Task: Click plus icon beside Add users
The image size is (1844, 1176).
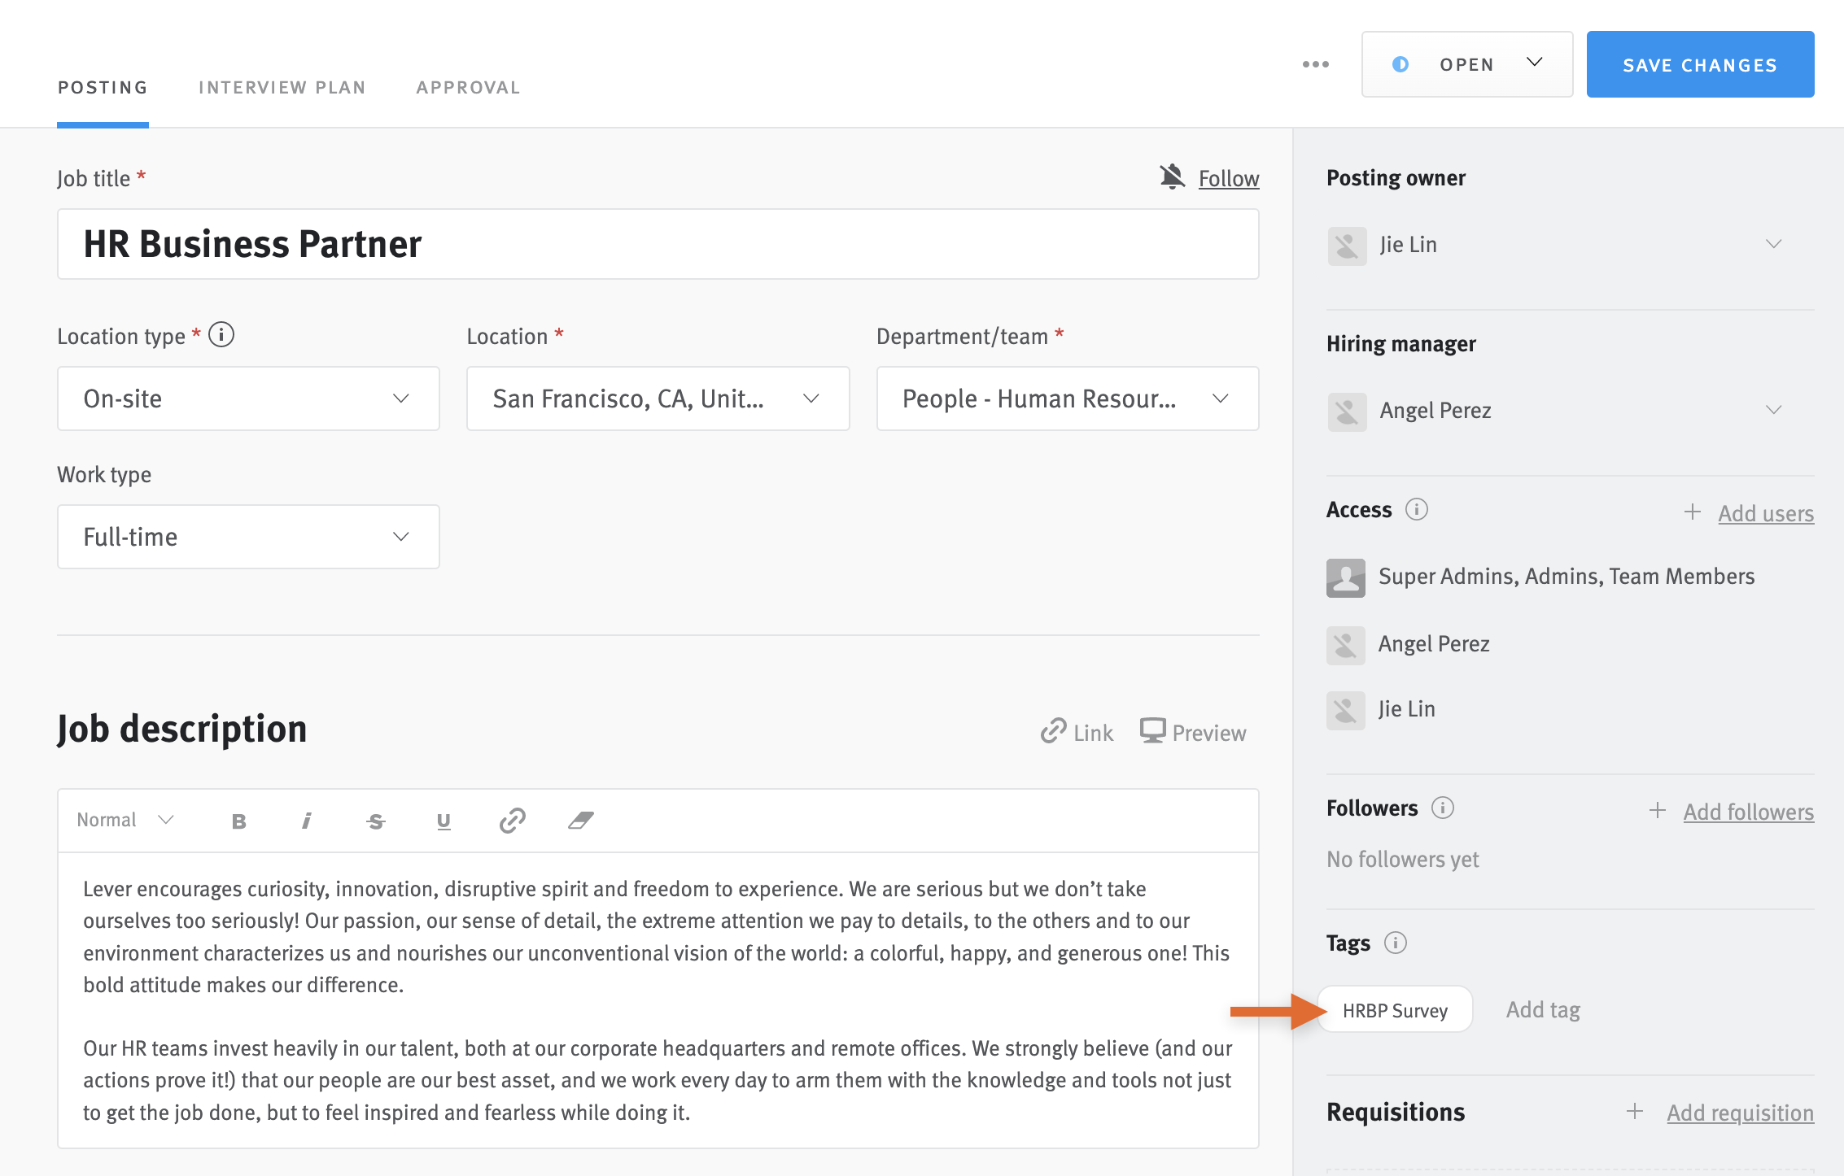Action: [x=1693, y=512]
